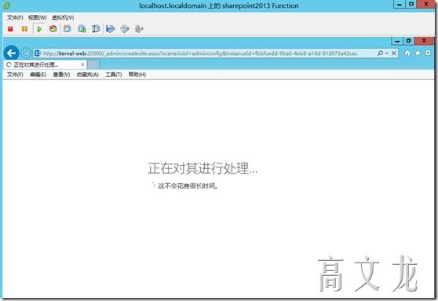This screenshot has width=438, height=301.
Task: Open the Snapshot Manager icon
Action: pyautogui.click(x=96, y=29)
